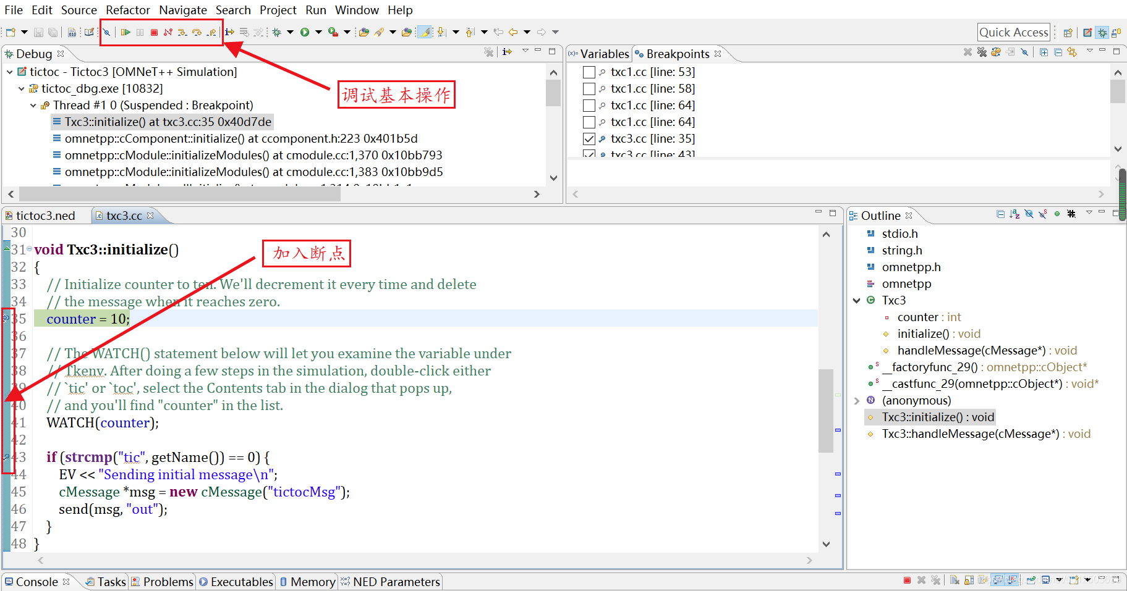Collapse the Txc3 class in Outline
1127x591 pixels.
tap(856, 300)
